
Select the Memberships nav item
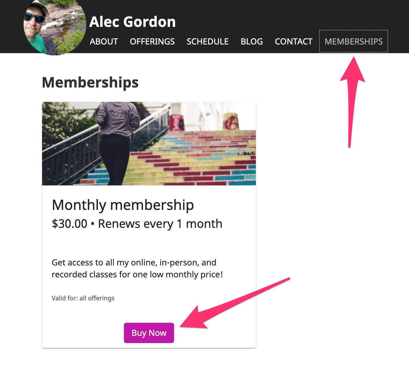(x=353, y=42)
